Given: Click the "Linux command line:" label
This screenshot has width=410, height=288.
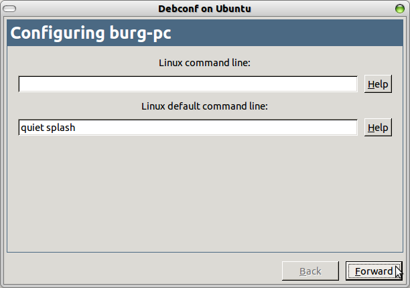Looking at the screenshot, I should (x=204, y=63).
